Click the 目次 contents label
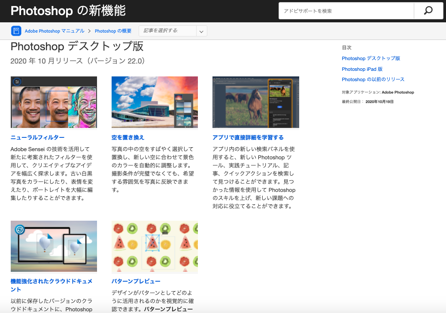This screenshot has height=313, width=446. [346, 48]
